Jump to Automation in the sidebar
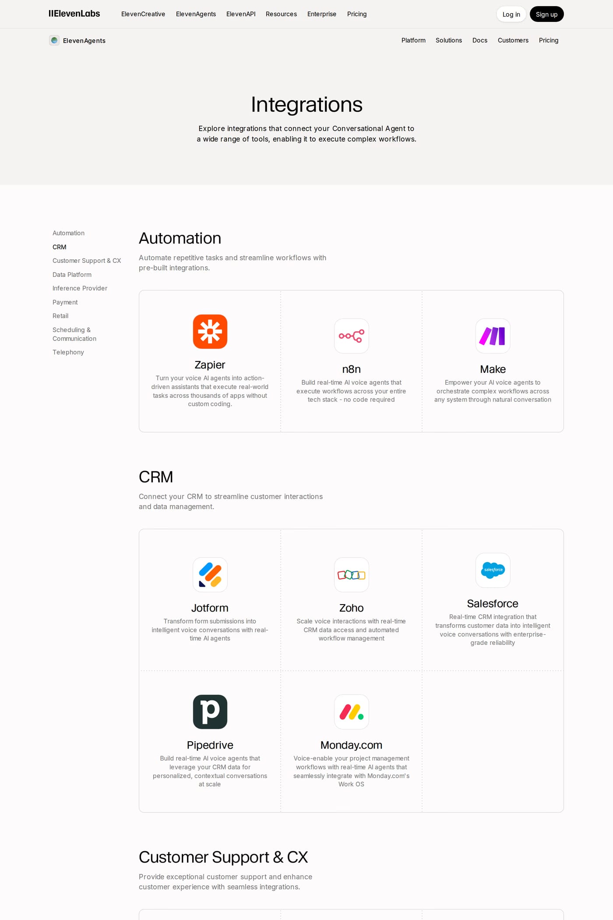Image resolution: width=613 pixels, height=920 pixels. coord(68,233)
